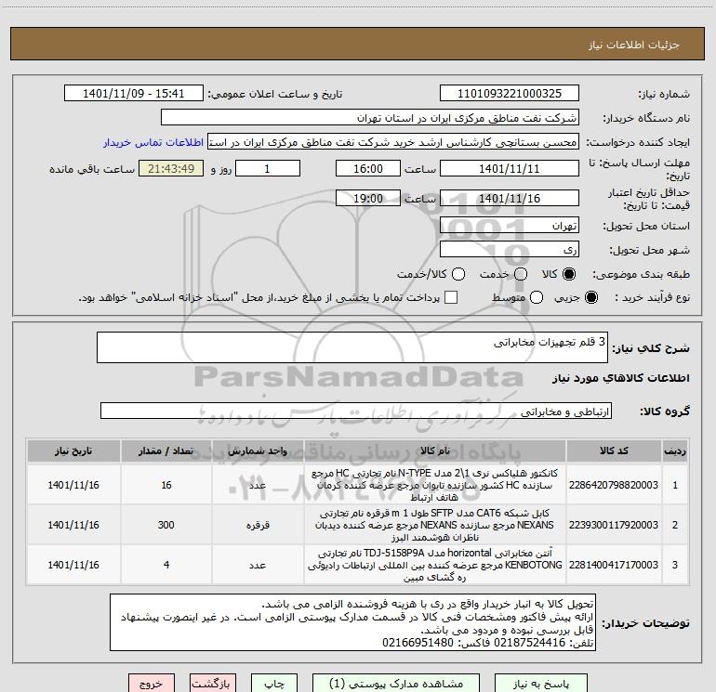Select the کالا/خدمت radio button
This screenshot has width=716, height=692.
tap(458, 274)
